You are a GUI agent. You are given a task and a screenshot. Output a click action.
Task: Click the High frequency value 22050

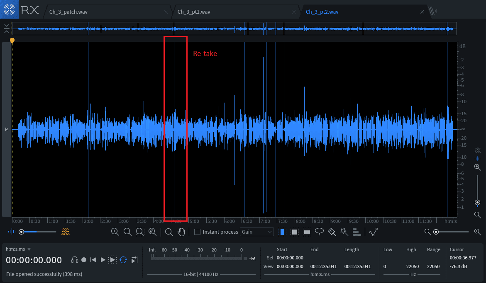click(412, 266)
